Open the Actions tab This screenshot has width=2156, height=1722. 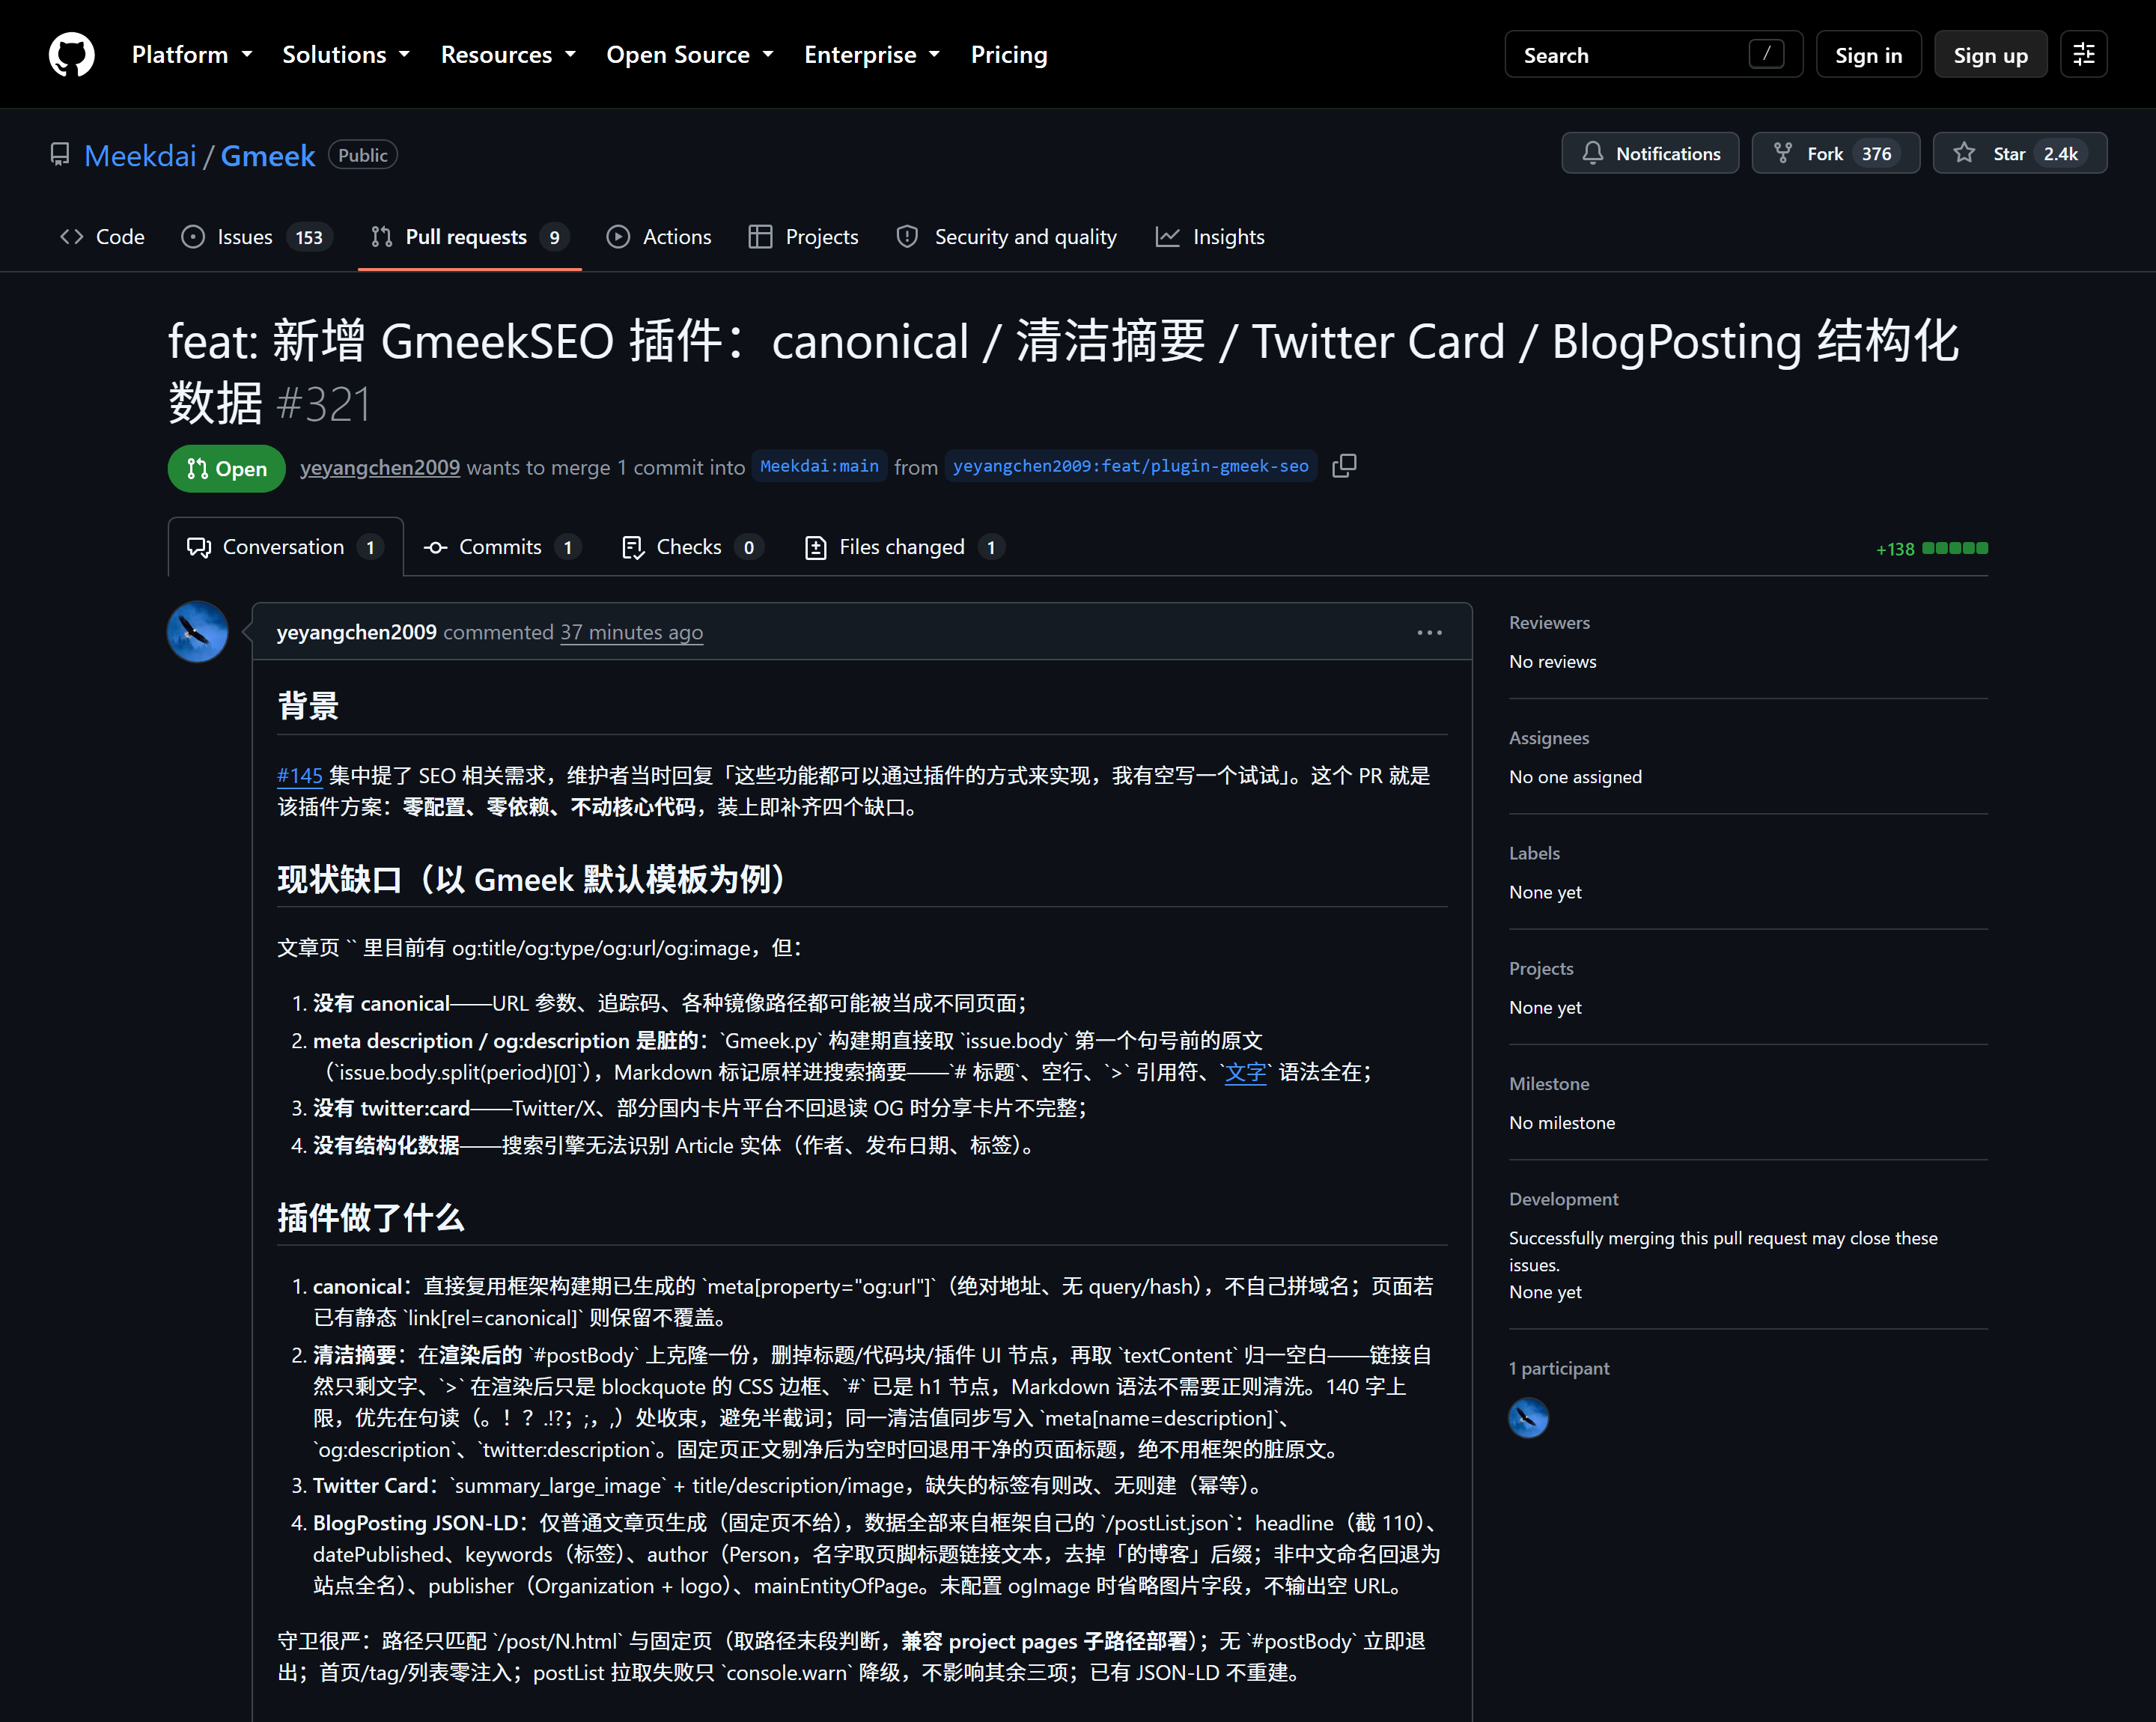659,237
